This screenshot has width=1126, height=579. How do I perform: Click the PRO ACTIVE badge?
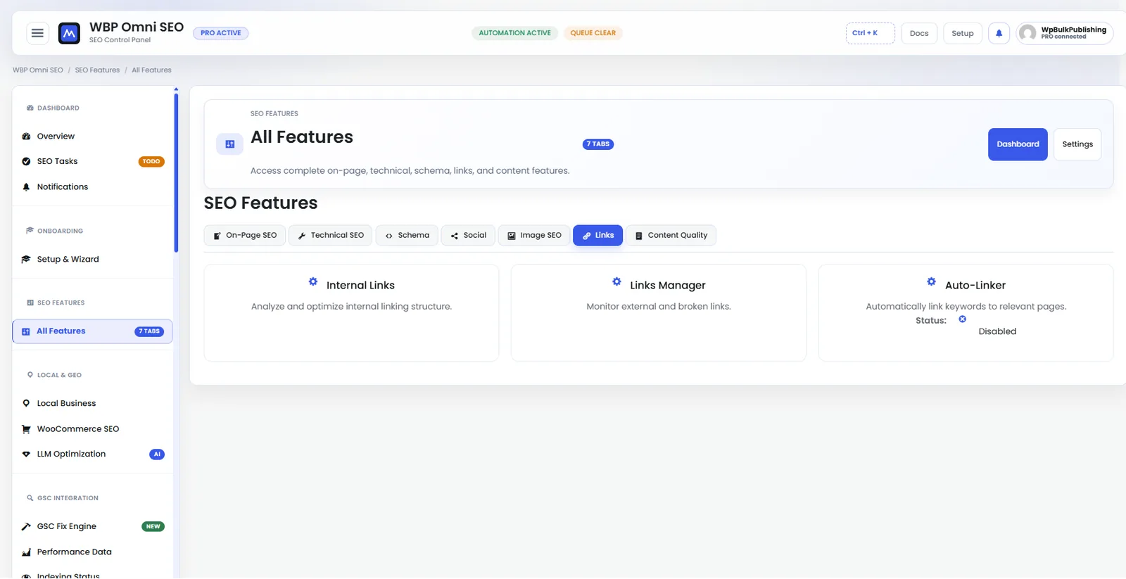221,33
